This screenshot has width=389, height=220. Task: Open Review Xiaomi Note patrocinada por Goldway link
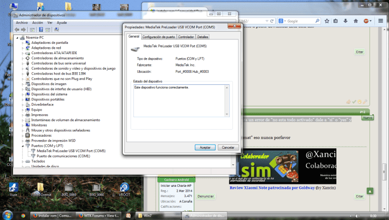(x=272, y=188)
